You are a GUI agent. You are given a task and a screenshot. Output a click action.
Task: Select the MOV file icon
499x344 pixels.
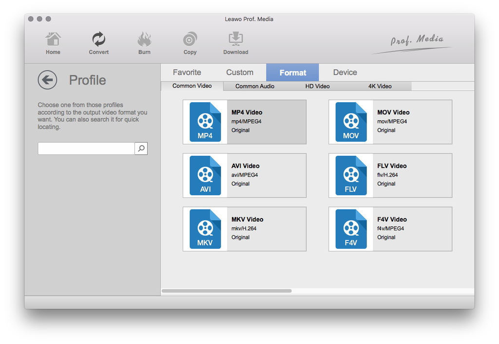[351, 122]
